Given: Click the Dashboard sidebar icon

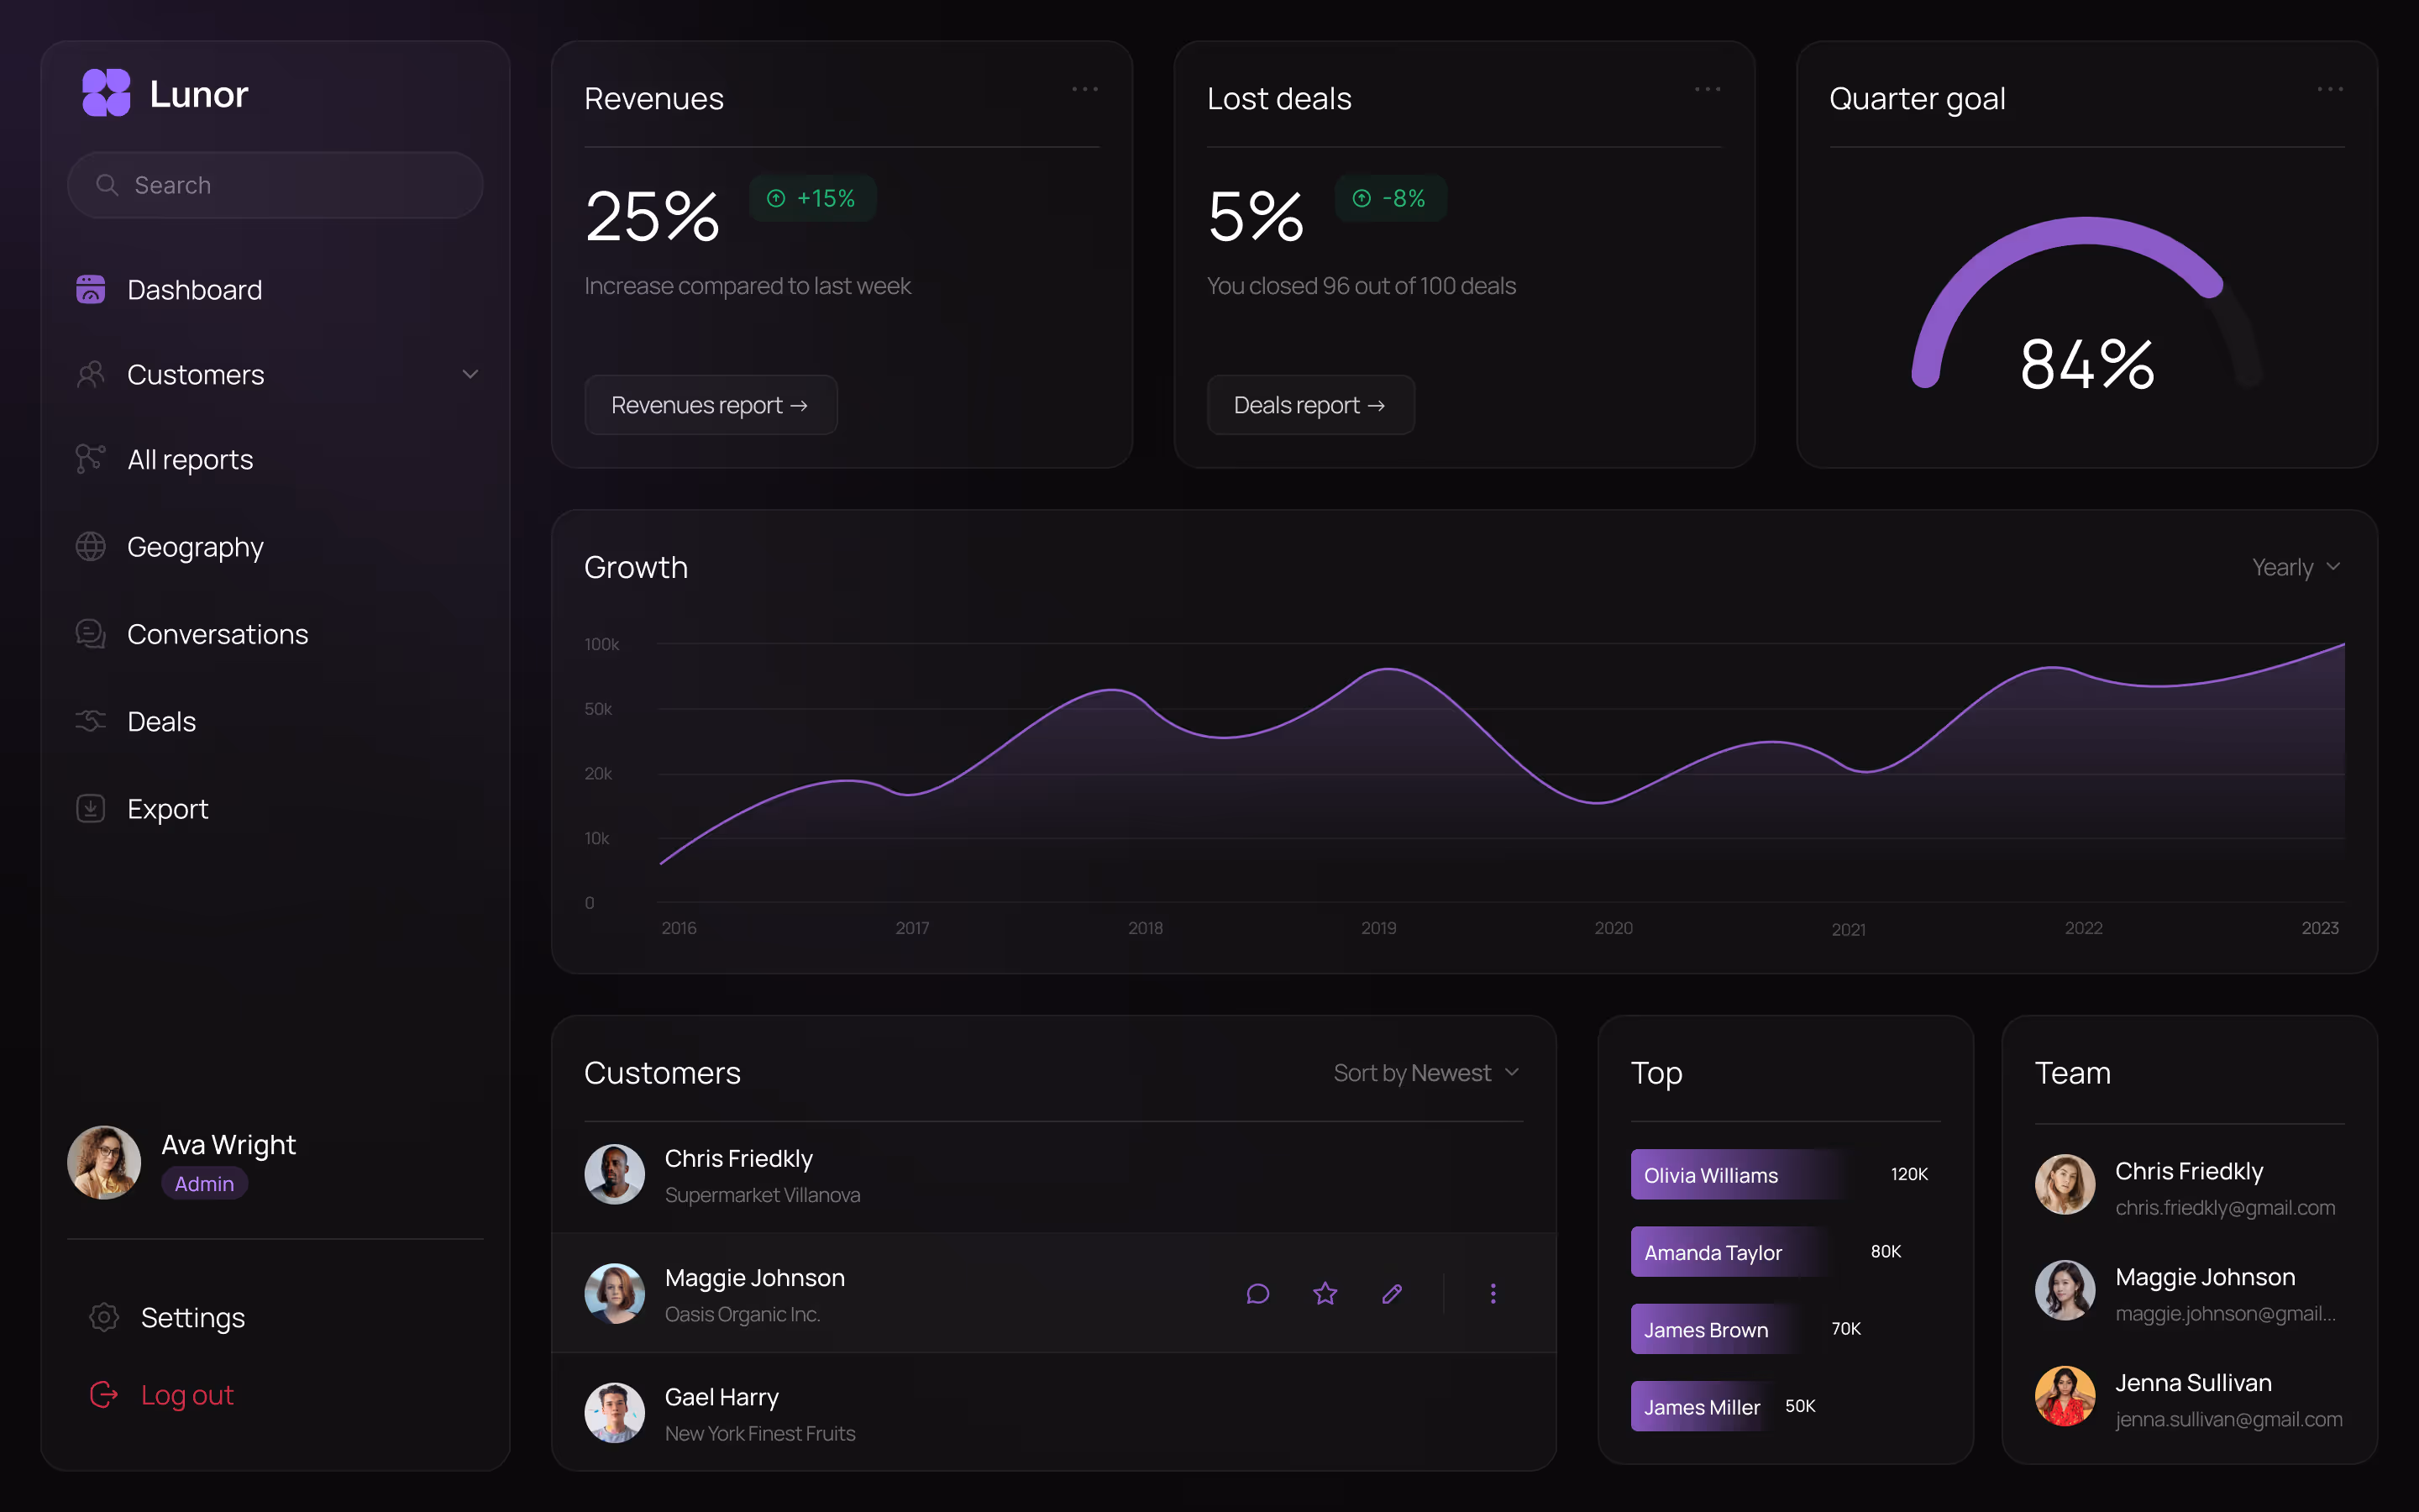Looking at the screenshot, I should [91, 289].
